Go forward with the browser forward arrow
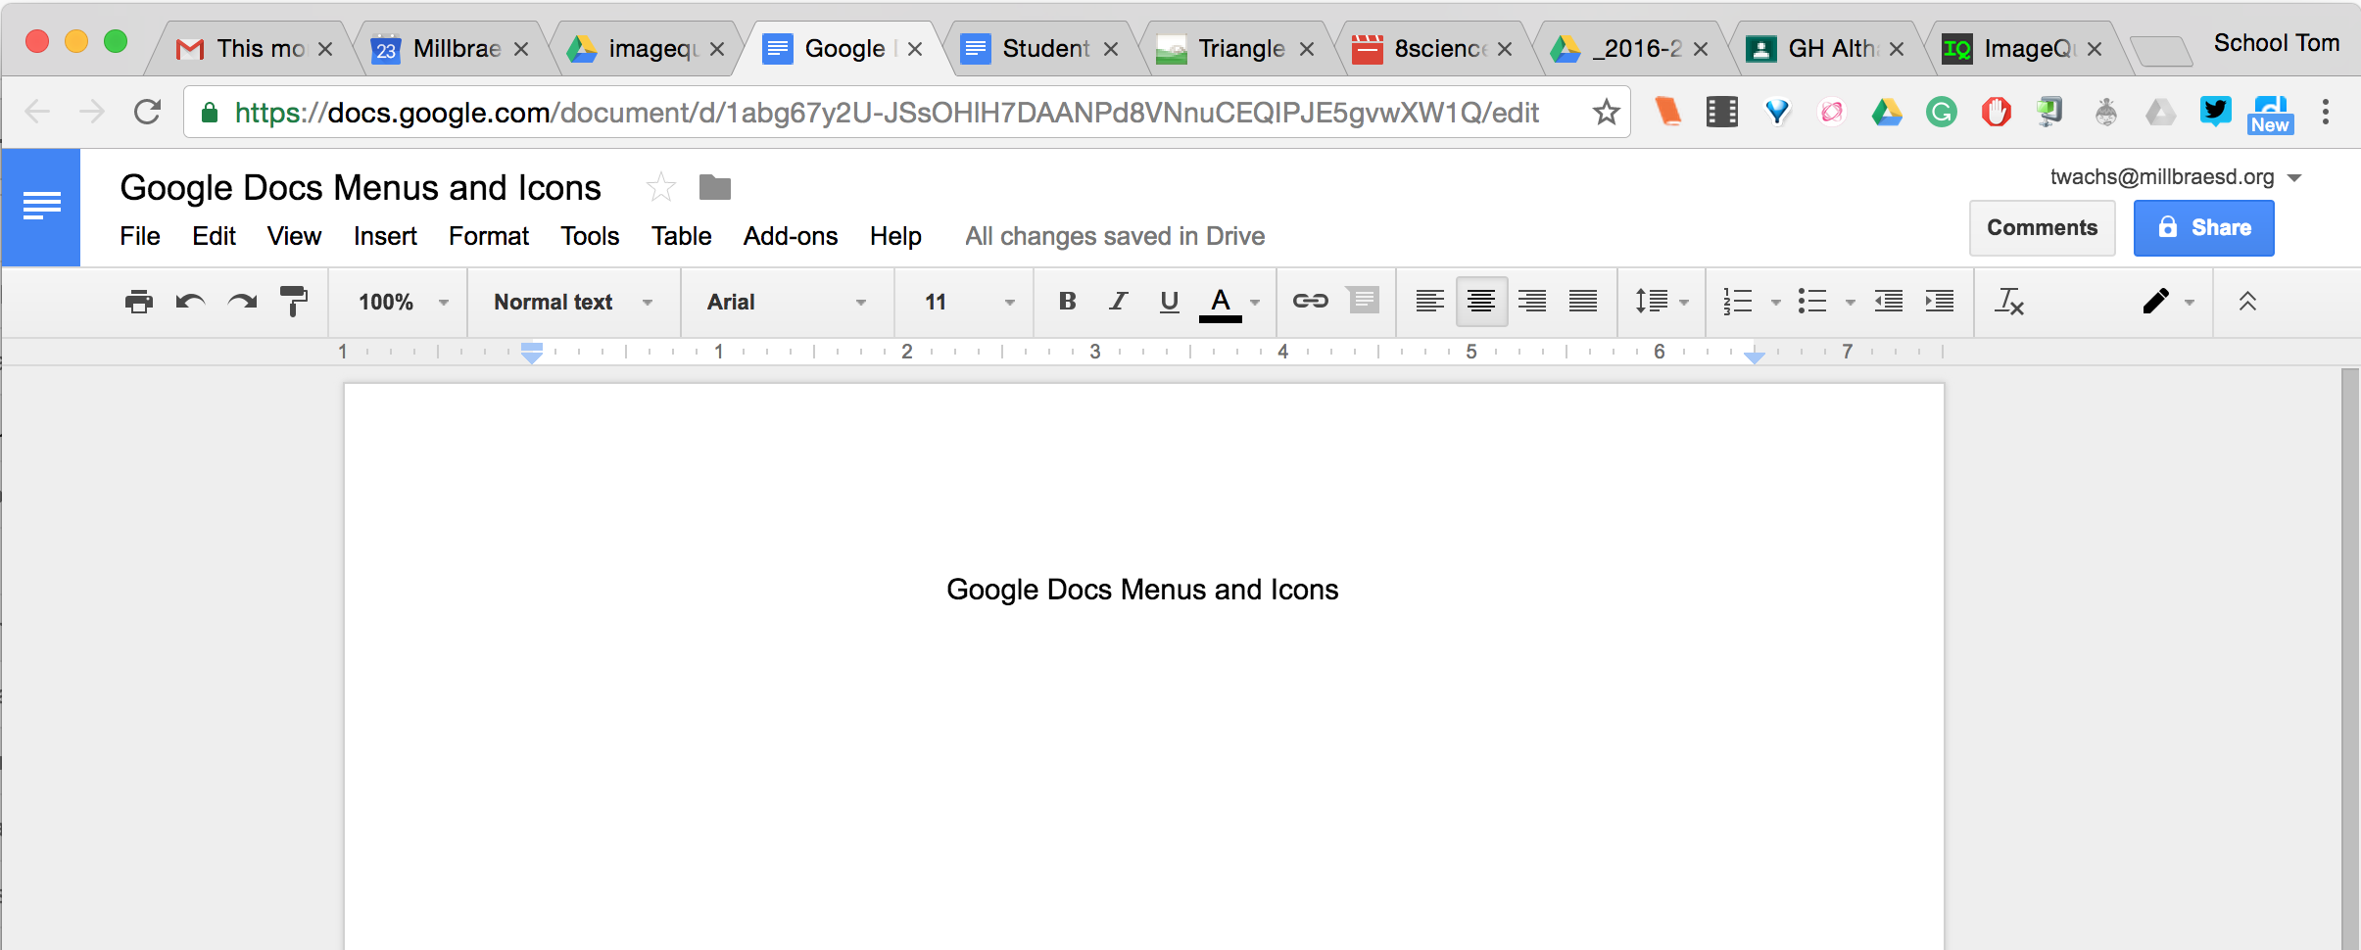The width and height of the screenshot is (2361, 950). 92,112
